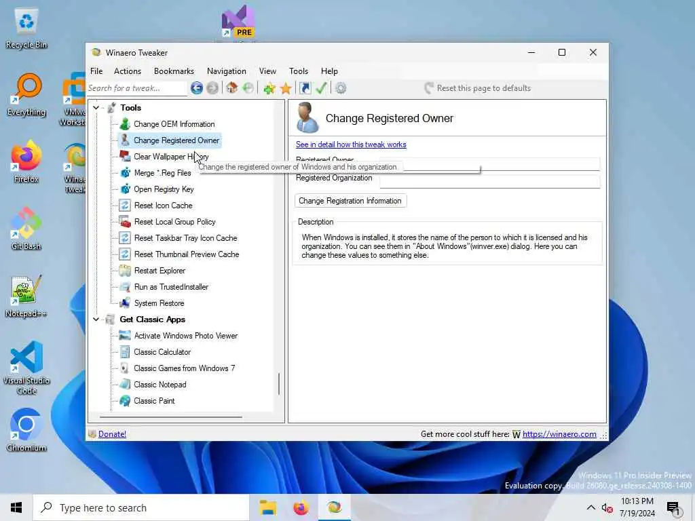Click Change Registration Information button

point(350,201)
